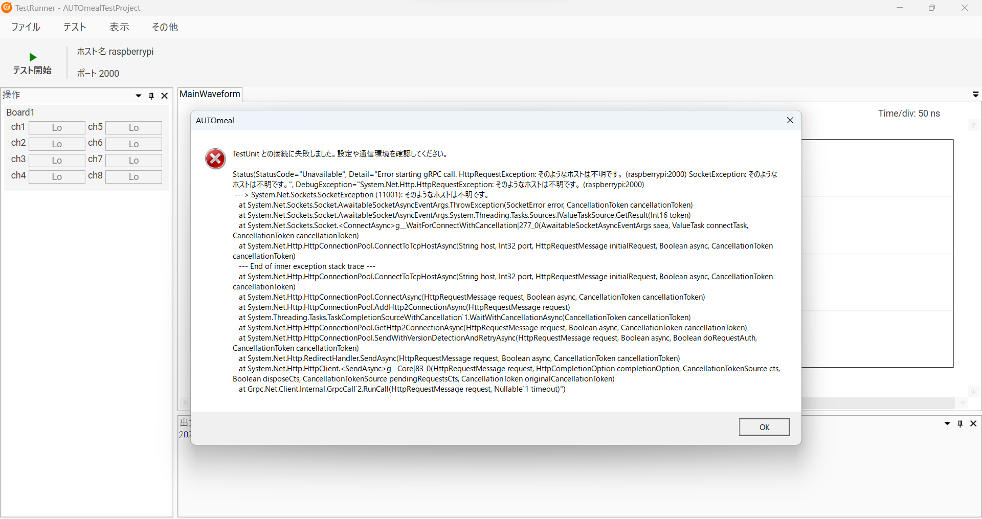Screen dimensions: 982x519
Task: Open the MainWaveform tab list dropdown
Action: coord(975,95)
